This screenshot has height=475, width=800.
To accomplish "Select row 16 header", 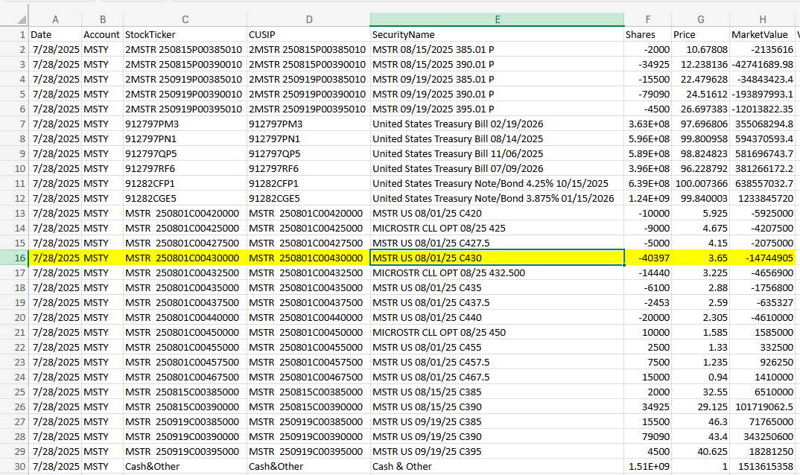I will pyautogui.click(x=14, y=258).
